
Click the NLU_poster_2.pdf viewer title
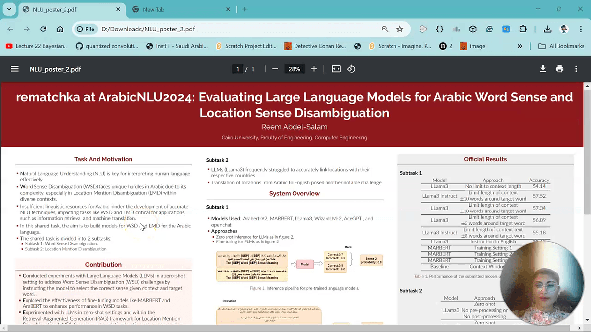point(55,69)
